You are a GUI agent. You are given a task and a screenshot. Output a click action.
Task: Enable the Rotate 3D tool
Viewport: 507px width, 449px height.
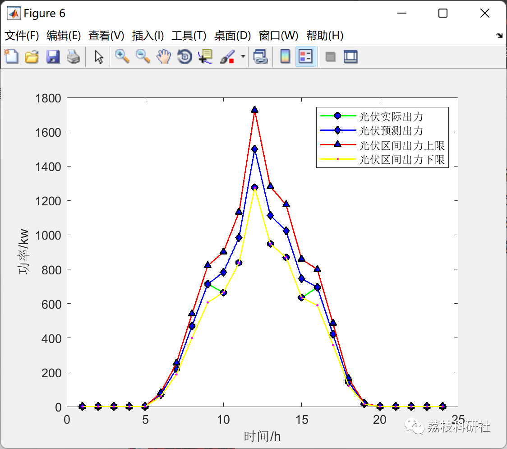click(184, 56)
